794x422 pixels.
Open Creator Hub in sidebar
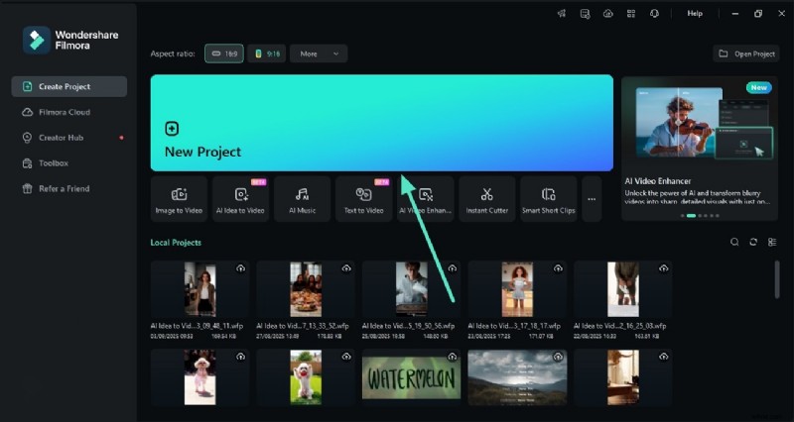click(x=61, y=137)
